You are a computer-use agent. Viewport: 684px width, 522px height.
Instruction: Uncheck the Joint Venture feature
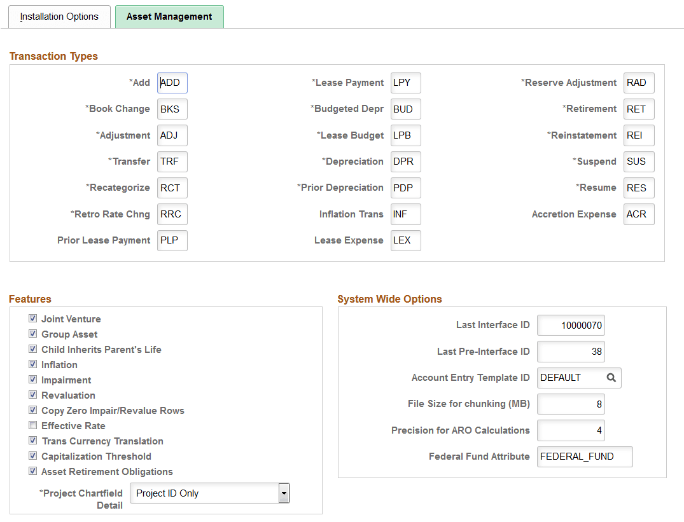(32, 319)
